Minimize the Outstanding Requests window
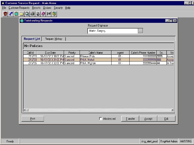Image resolution: width=194 pixels, height=145 pixels. [x=167, y=21]
